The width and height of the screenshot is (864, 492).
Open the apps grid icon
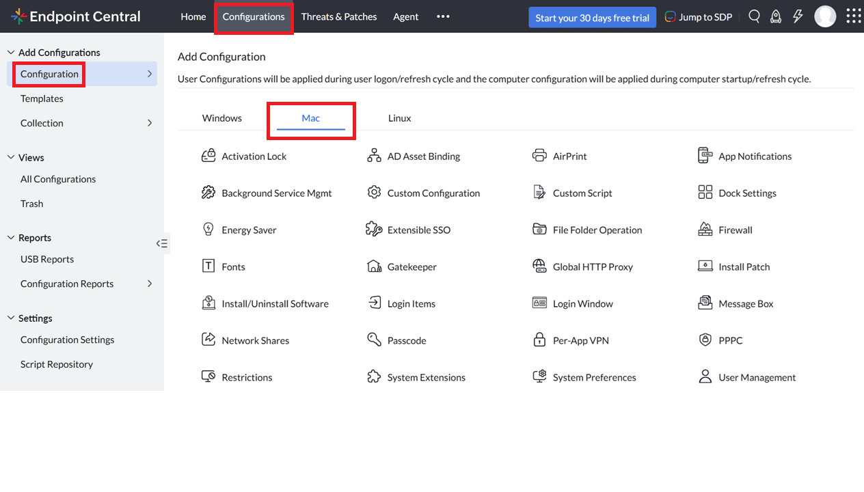[854, 16]
